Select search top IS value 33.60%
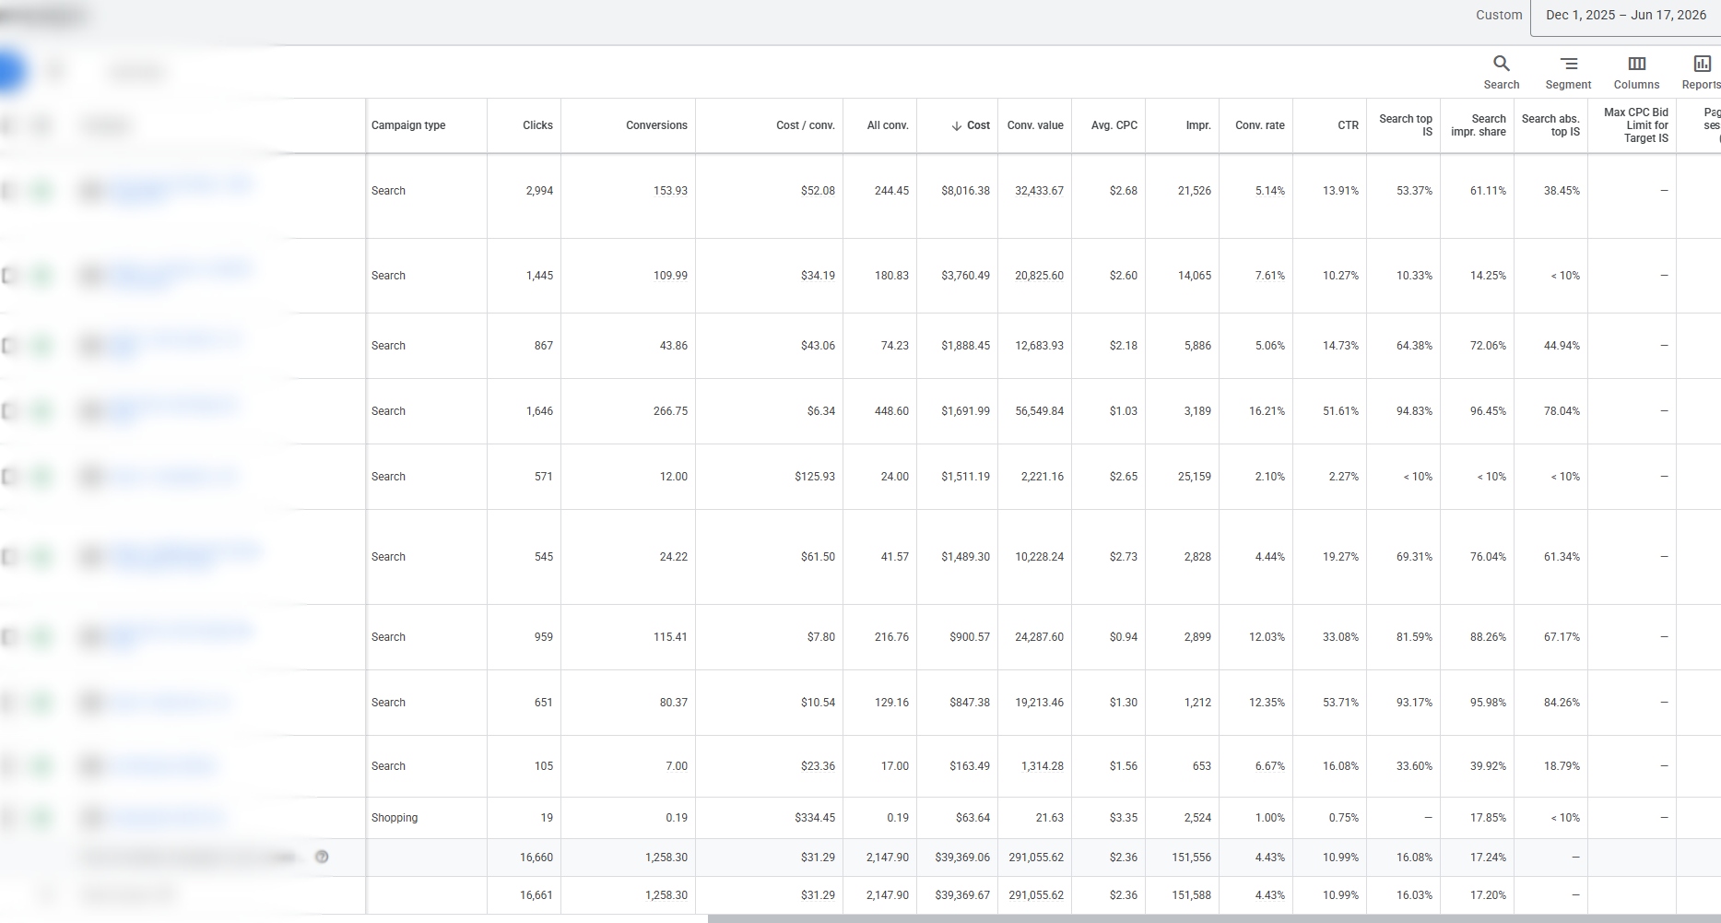 1414,766
